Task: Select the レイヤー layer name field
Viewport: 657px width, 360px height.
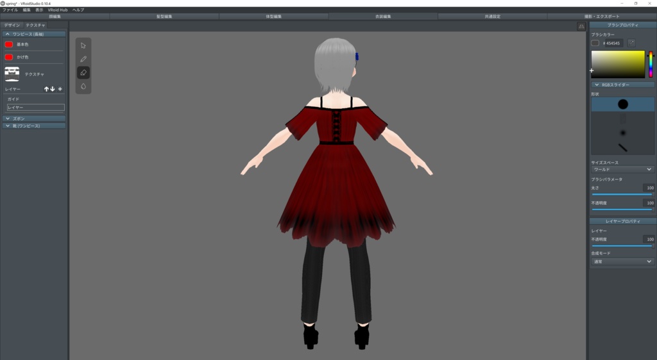Action: pyautogui.click(x=36, y=108)
